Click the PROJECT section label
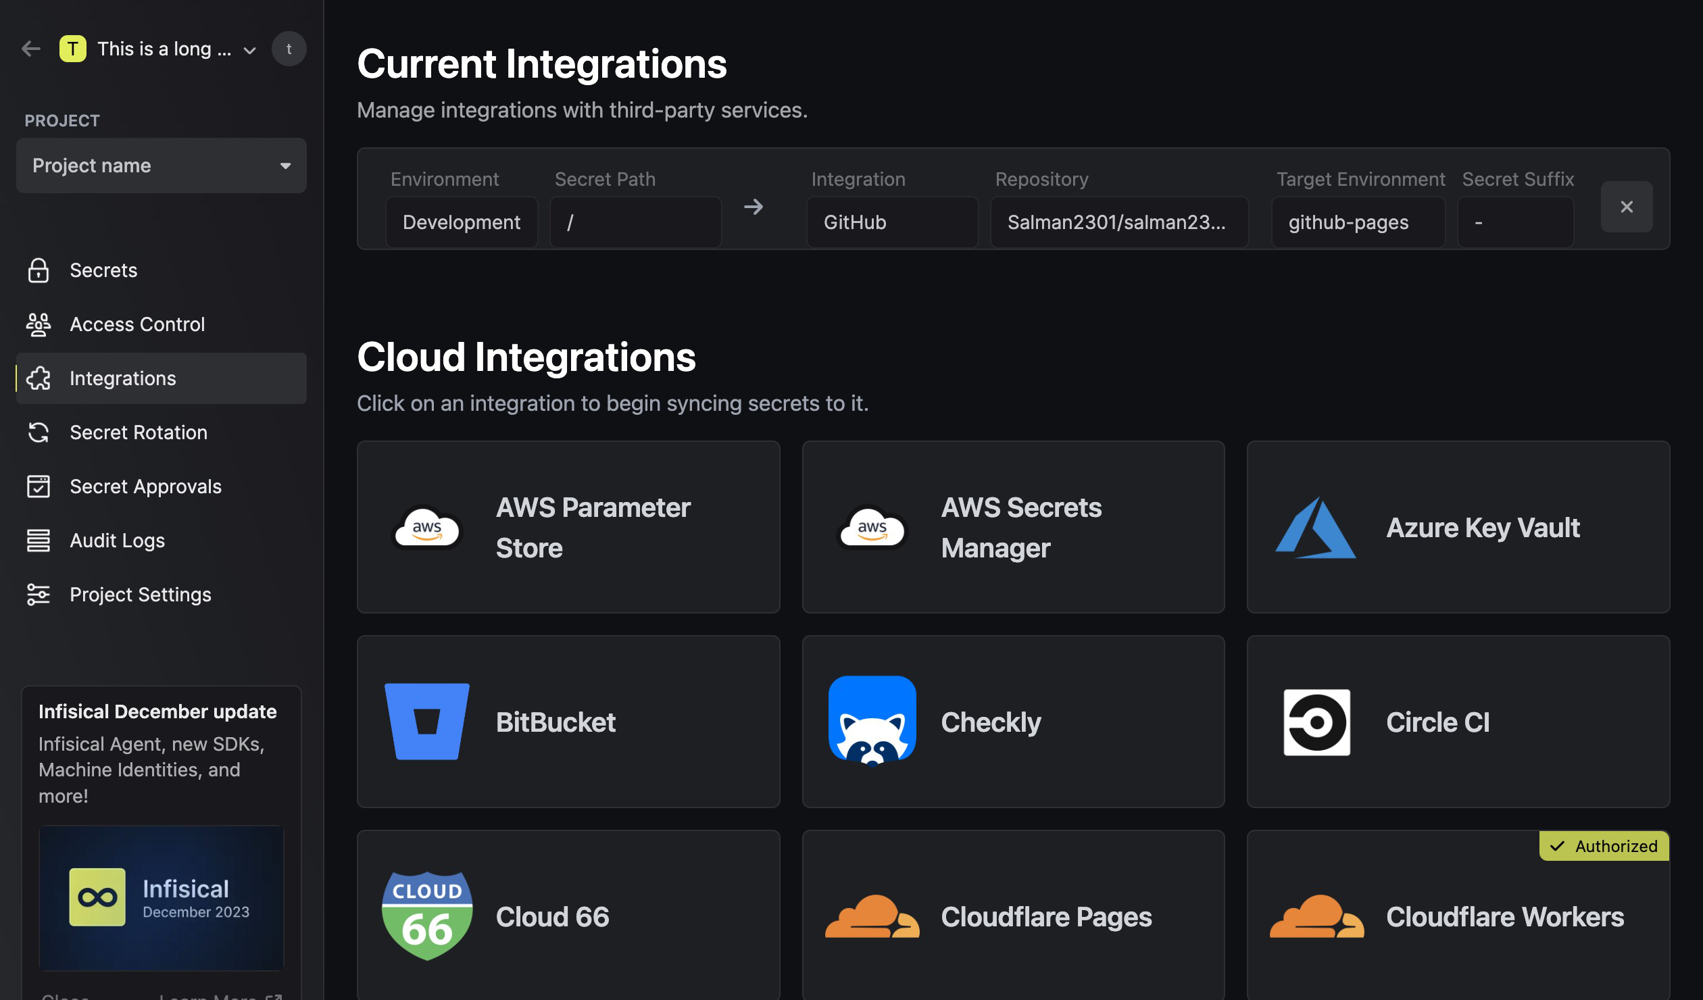 pyautogui.click(x=62, y=121)
